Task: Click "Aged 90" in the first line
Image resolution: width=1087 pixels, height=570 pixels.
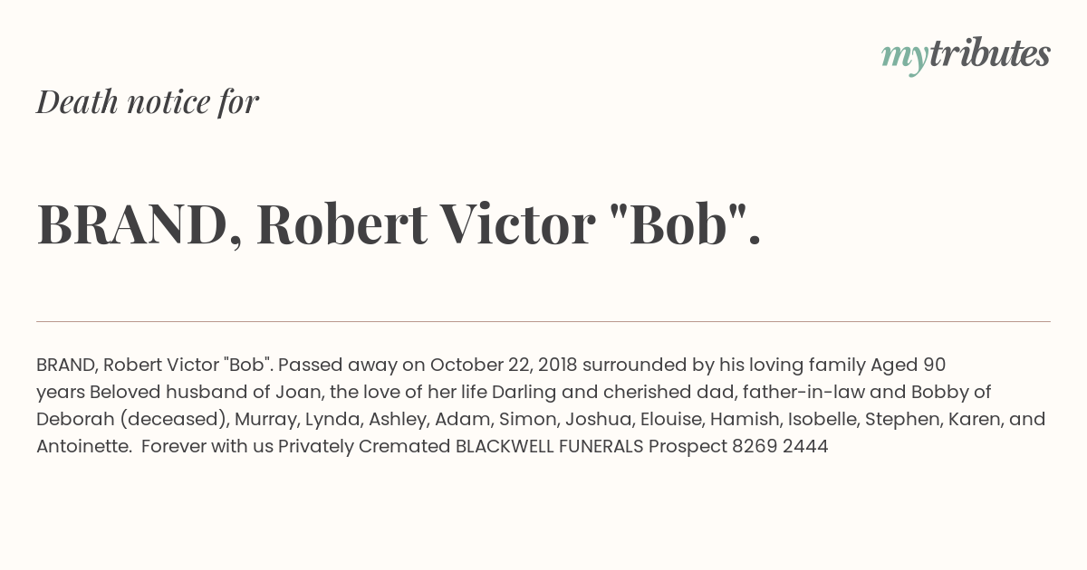Action: [908, 366]
